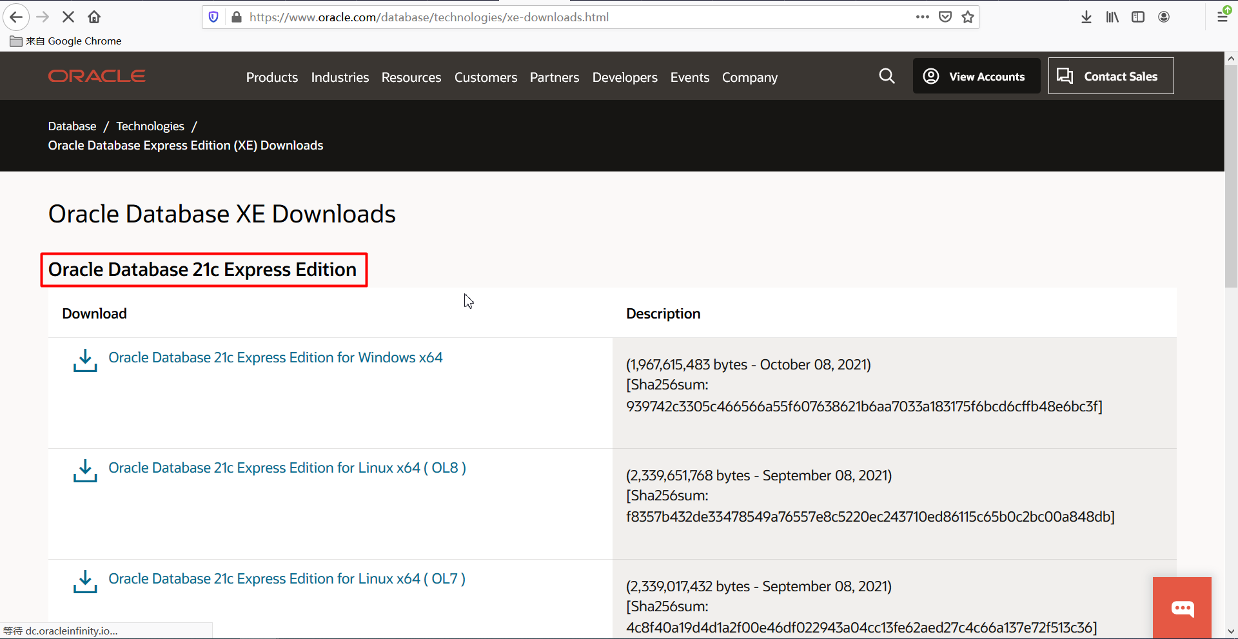Click download icon for Linux x64 OL7
The image size is (1238, 639).
[85, 582]
